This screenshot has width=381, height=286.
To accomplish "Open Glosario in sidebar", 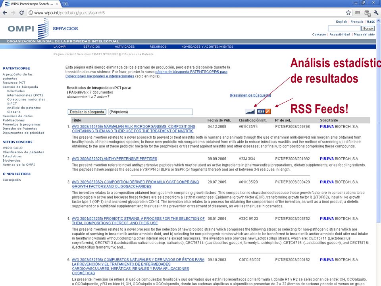I will point(13,112).
